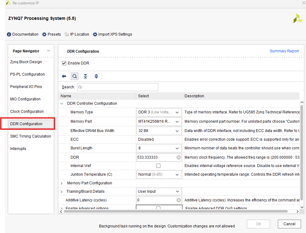Open the Memory Type dropdown
Screen dimensions: 306x233
pyautogui.click(x=159, y=112)
